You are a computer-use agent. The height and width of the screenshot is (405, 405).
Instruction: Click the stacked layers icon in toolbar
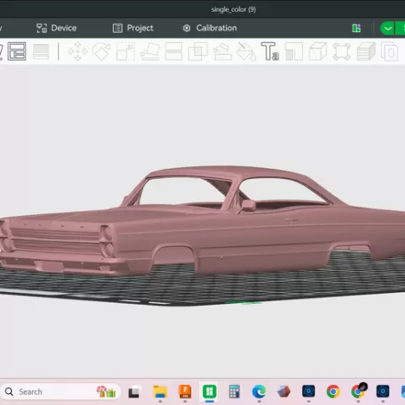point(366,51)
